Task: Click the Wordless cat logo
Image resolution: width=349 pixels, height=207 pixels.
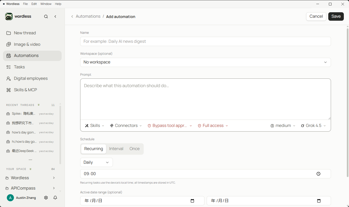Action: 9,16
